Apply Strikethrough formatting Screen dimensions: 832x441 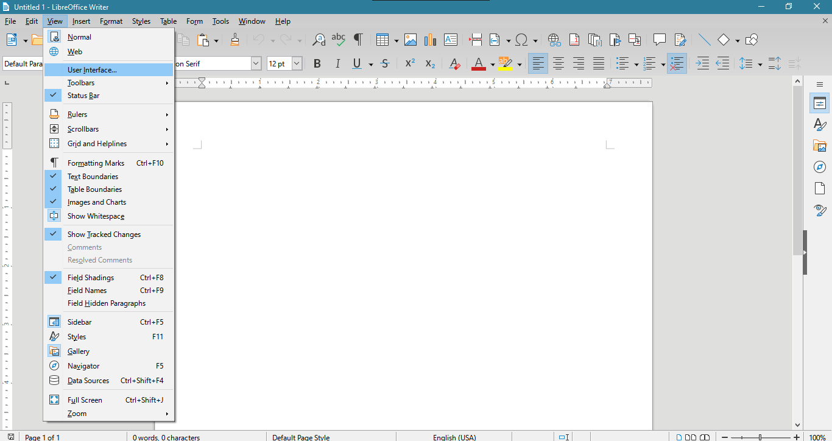click(385, 63)
